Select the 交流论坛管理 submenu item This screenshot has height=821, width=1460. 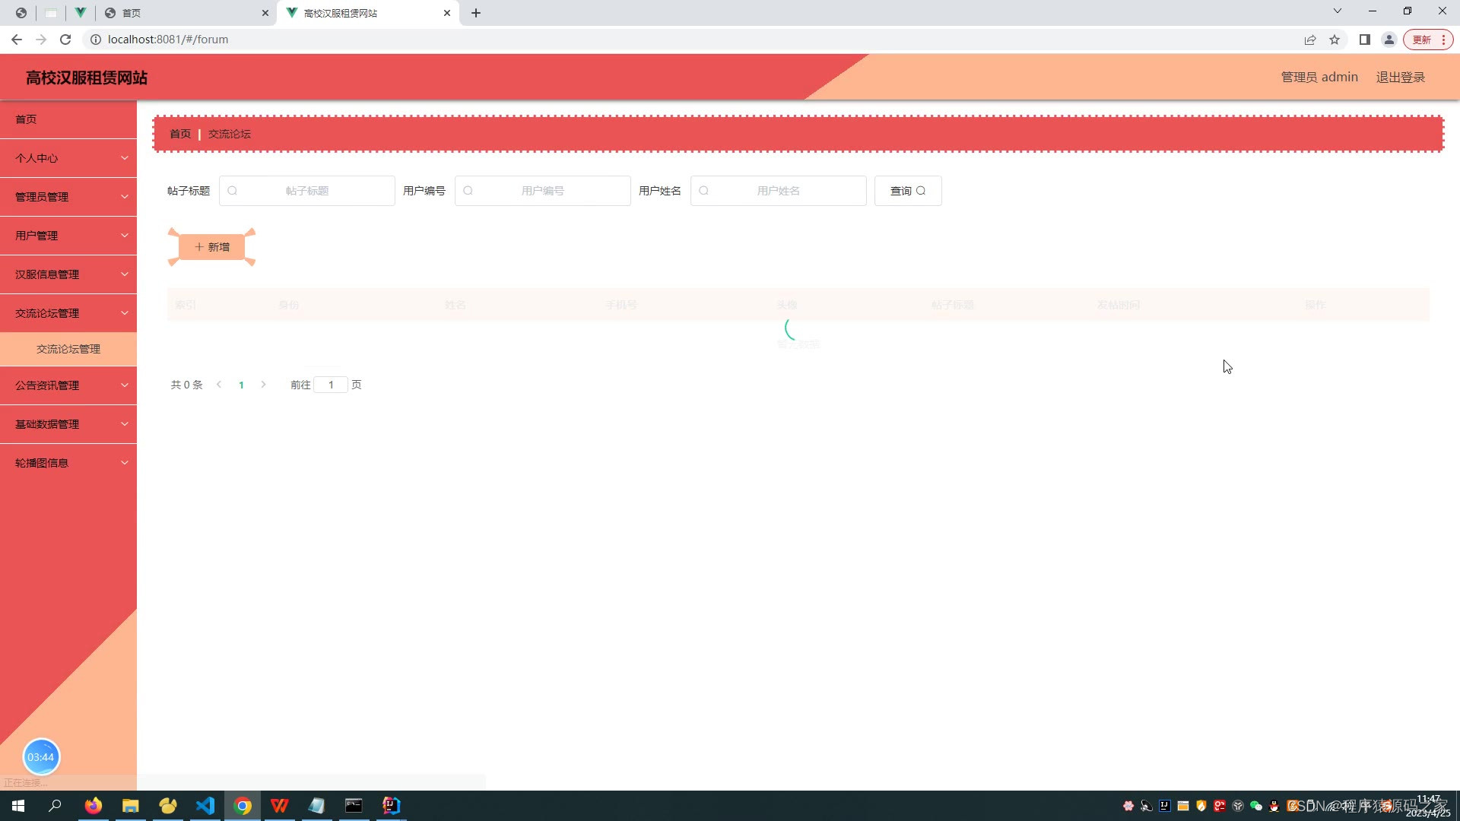pyautogui.click(x=68, y=349)
